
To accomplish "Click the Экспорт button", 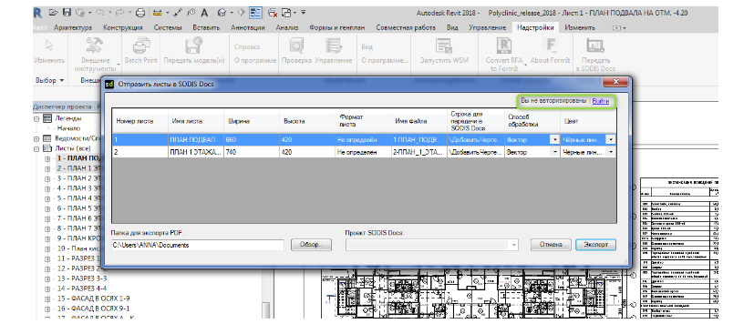I will pyautogui.click(x=595, y=245).
